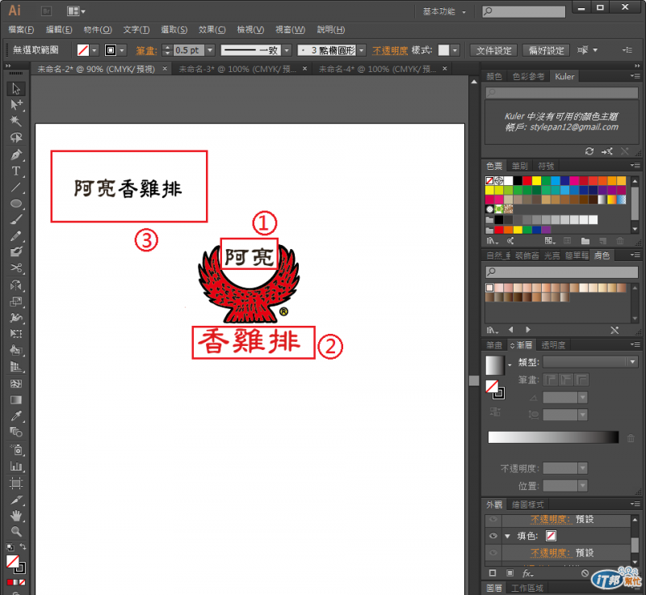Select the Direct Selection tool
646x595 pixels.
[x=16, y=105]
